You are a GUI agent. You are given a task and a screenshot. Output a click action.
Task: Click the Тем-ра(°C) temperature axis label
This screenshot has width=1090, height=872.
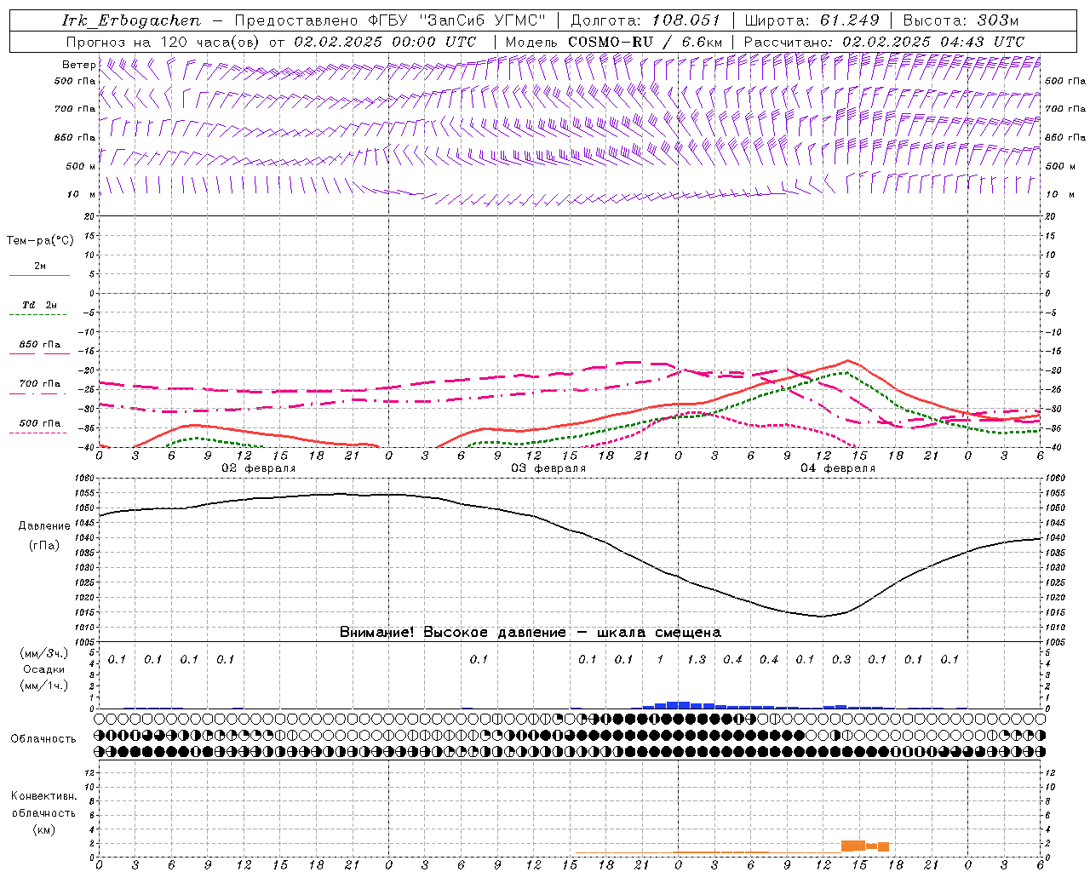point(40,241)
